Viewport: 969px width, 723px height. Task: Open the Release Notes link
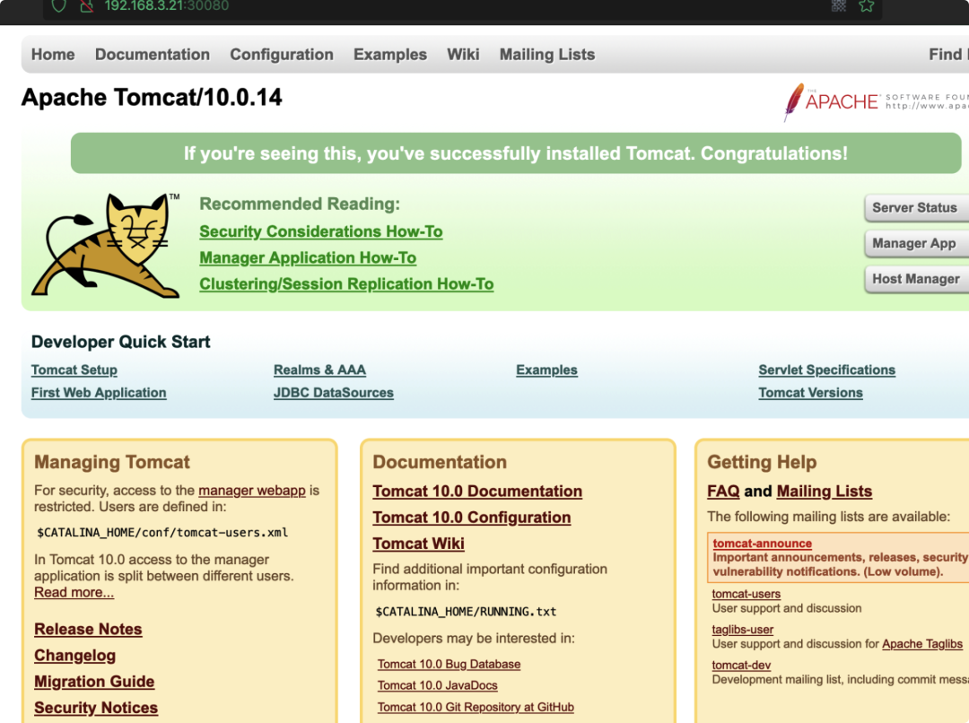point(88,629)
